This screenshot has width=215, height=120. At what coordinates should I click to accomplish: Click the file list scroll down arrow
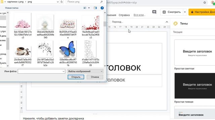click(x=105, y=66)
